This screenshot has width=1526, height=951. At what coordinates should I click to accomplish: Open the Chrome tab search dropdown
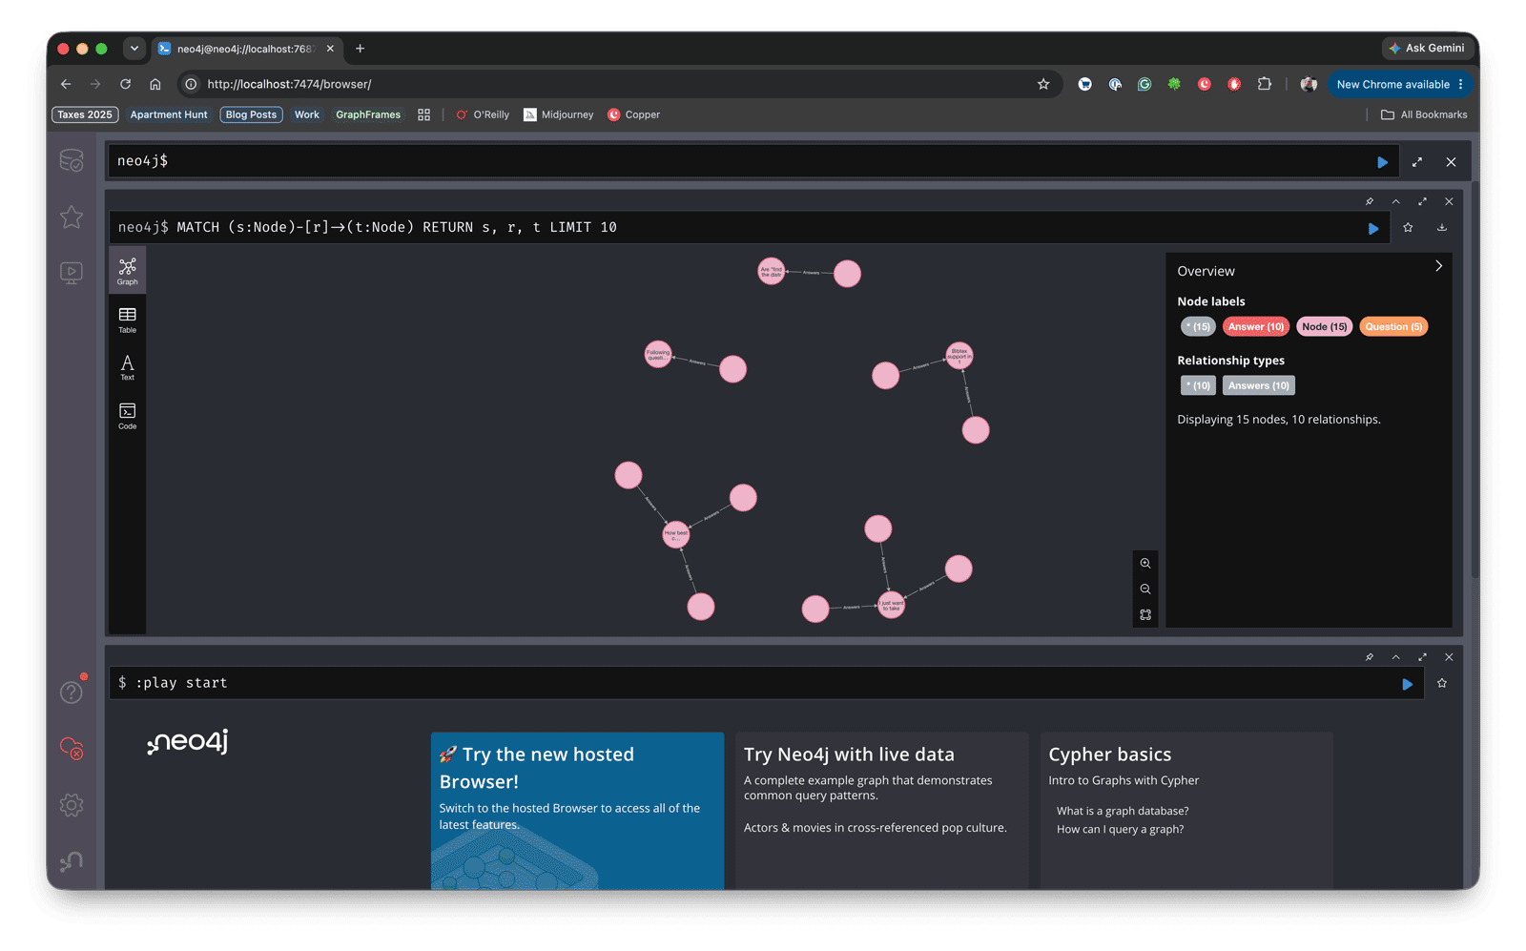pyautogui.click(x=134, y=49)
